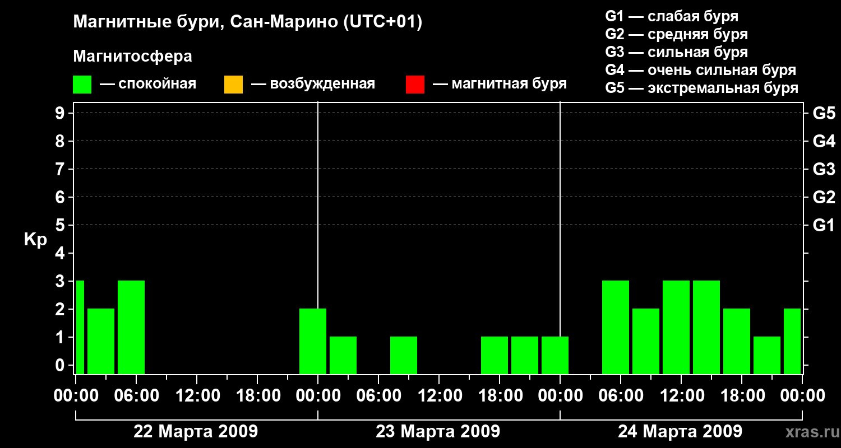The width and height of the screenshot is (841, 448).
Task: Click the Kp 3 bar starting at 12:00 24 Марта
Action: tap(706, 327)
